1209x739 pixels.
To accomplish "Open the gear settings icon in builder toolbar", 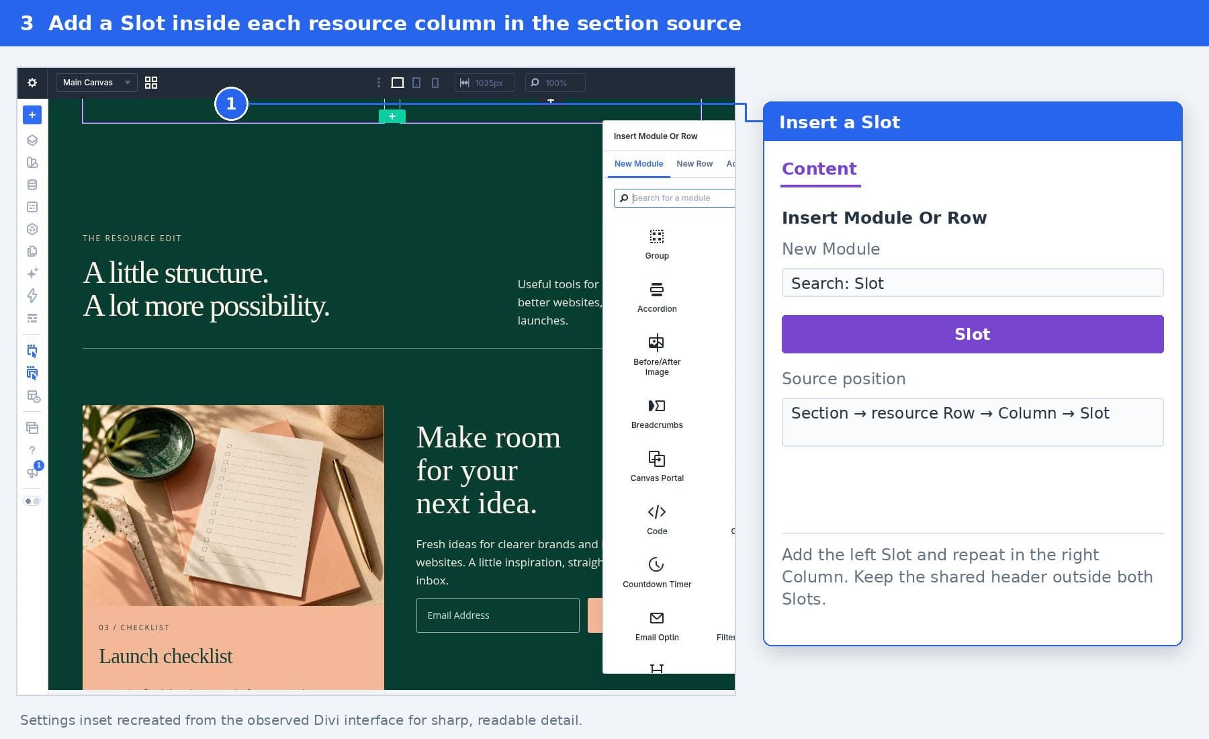I will coord(32,83).
